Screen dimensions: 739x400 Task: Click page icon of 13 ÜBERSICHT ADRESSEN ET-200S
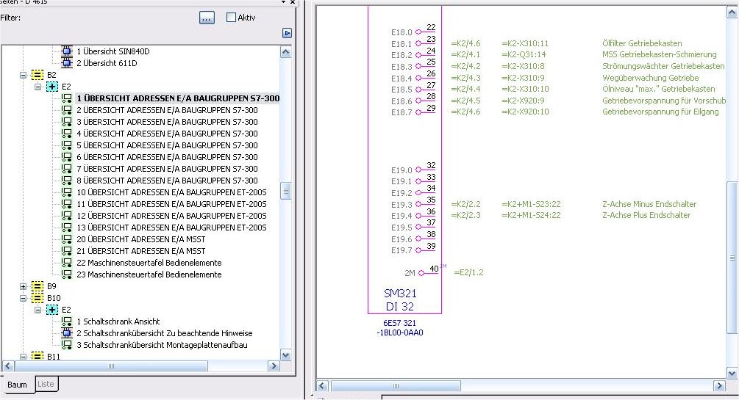[x=67, y=228]
